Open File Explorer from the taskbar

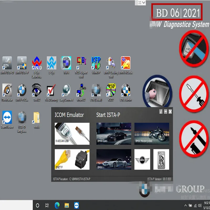point(67,205)
